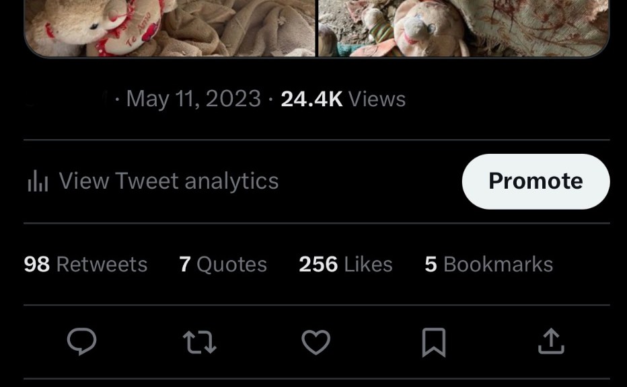Click the blurred timestamp before the date
This screenshot has width=627, height=387.
coord(67,99)
